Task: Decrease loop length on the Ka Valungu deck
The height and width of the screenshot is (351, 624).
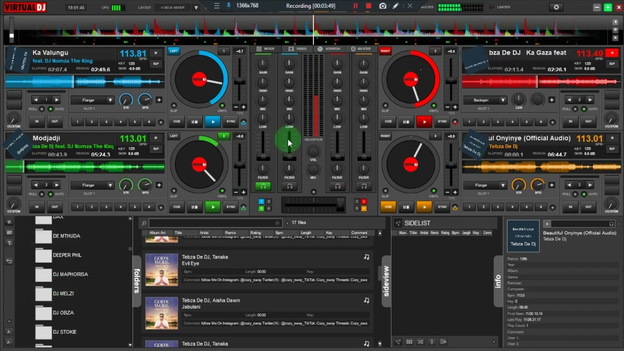Action: click(36, 100)
